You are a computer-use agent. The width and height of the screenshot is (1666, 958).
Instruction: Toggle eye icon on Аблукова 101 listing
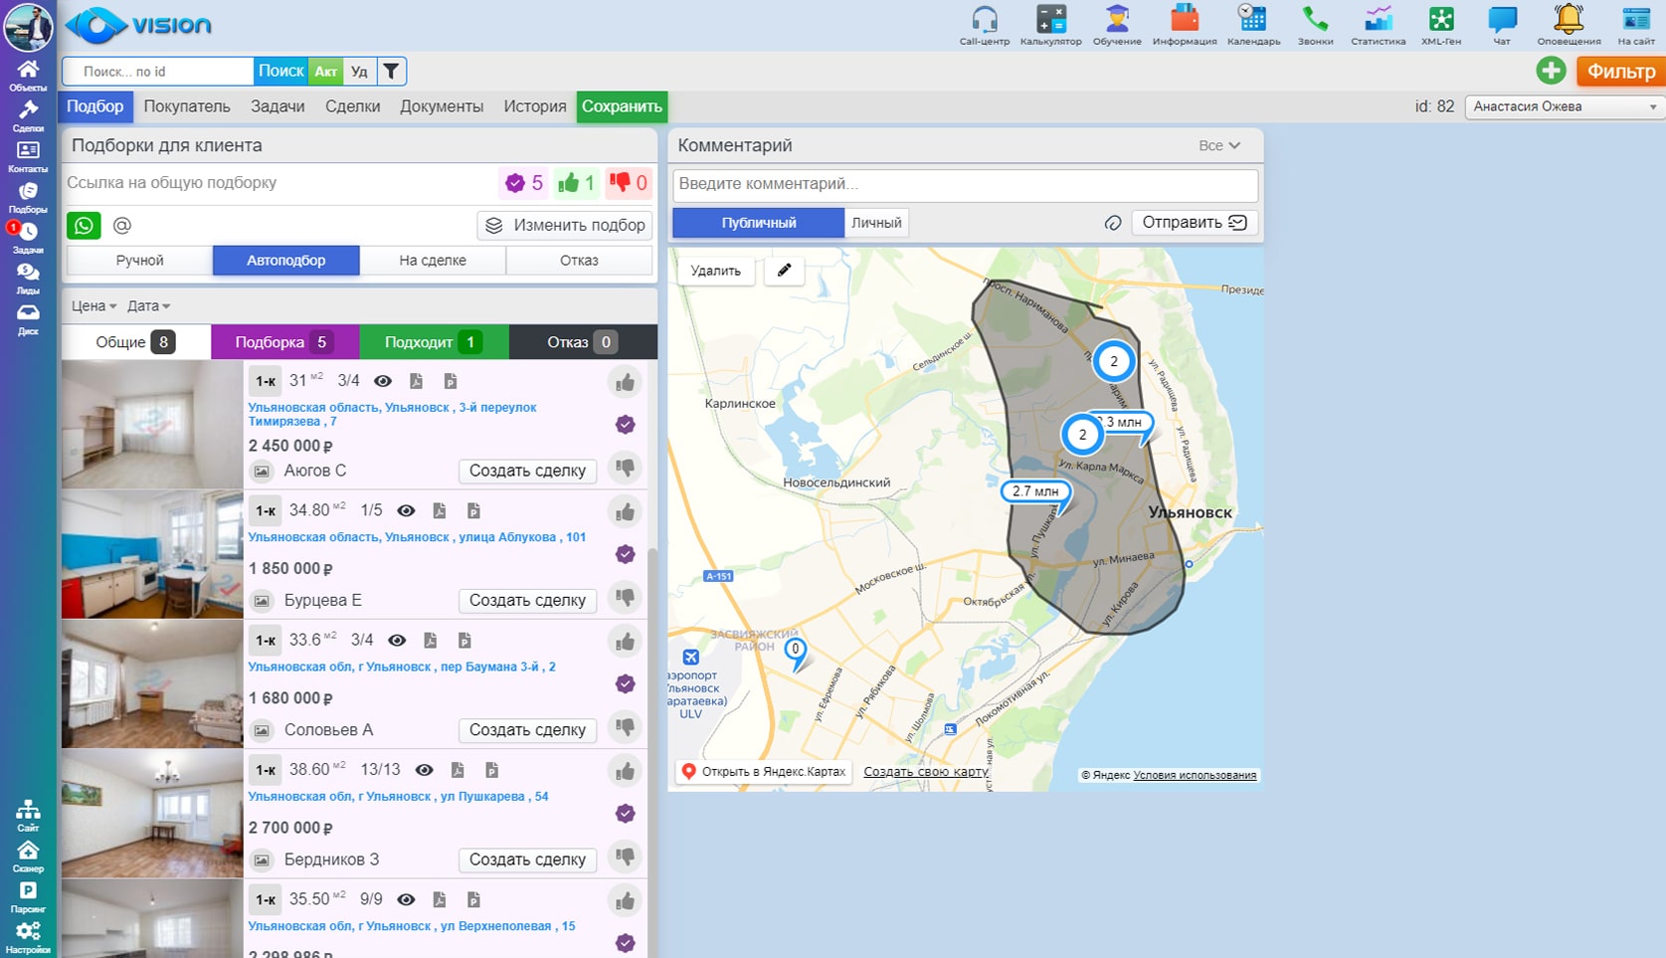click(406, 511)
